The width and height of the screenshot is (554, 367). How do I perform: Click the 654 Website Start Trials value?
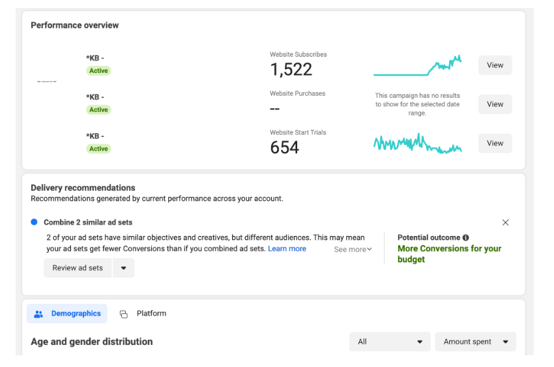pyautogui.click(x=285, y=147)
